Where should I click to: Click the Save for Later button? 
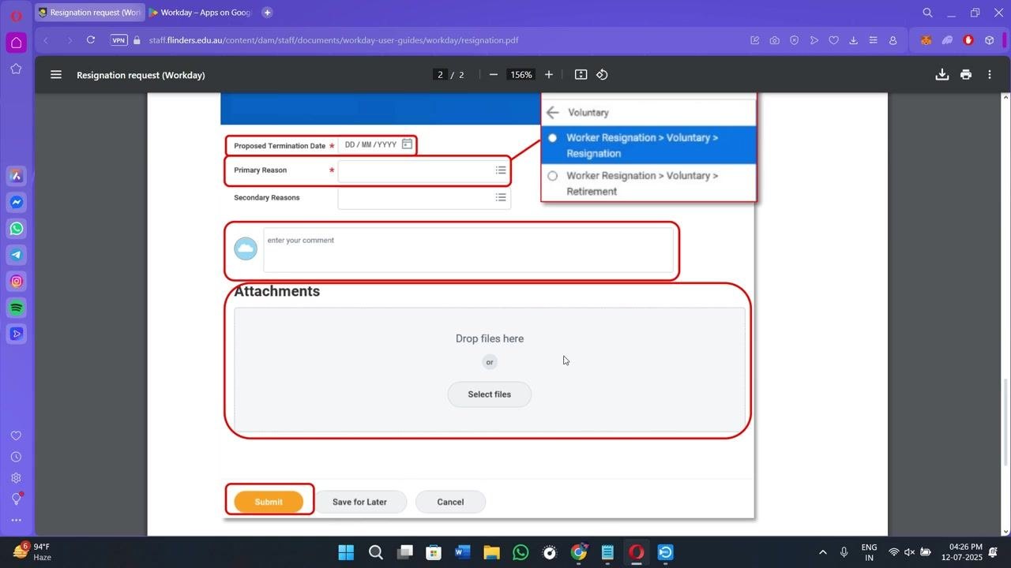click(x=359, y=502)
